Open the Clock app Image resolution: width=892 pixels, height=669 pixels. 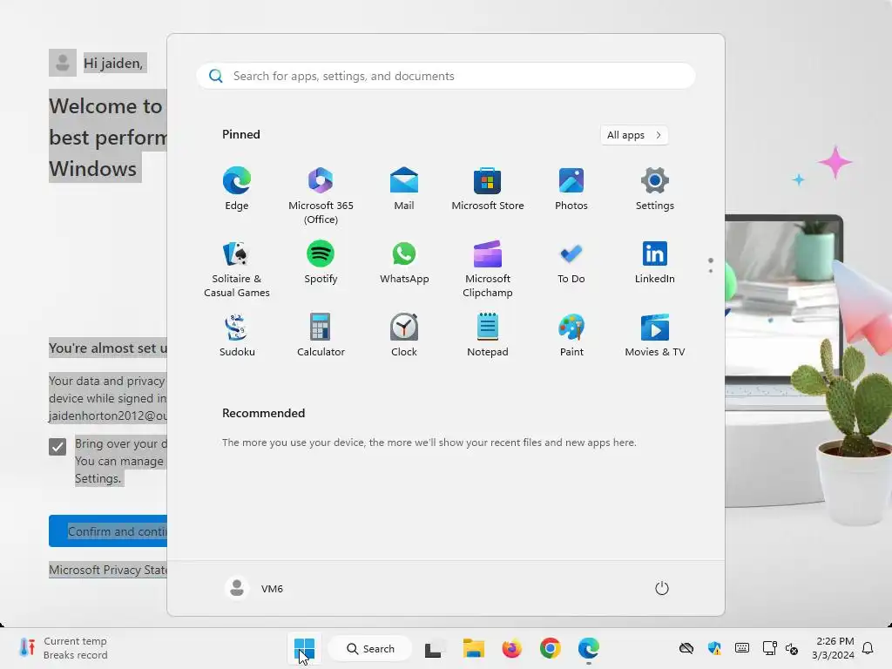click(x=404, y=335)
